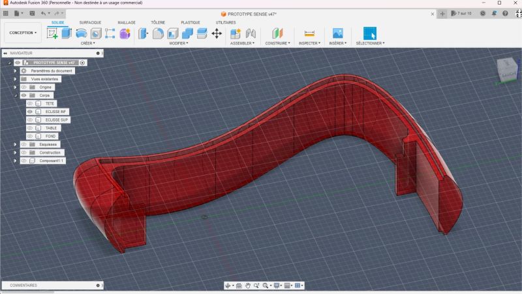Screen dimensions: 522x294
Task: Switch to the SURFACIQUE tab
Action: point(90,22)
